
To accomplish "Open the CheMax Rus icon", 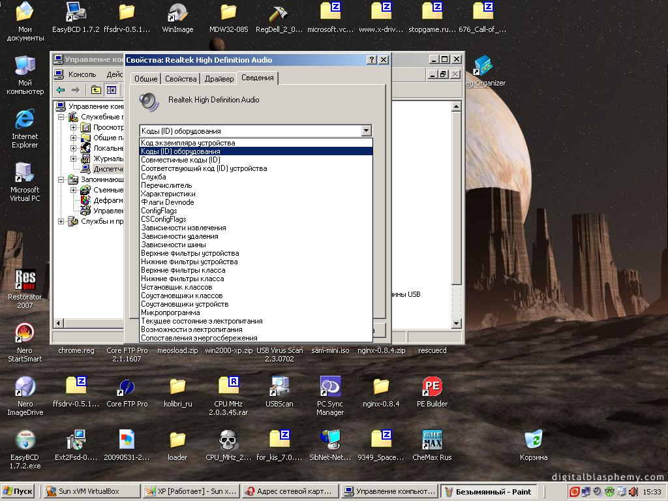I will [432, 440].
